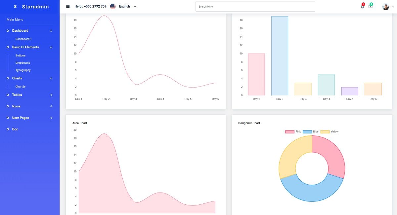
Task: Click the hamburger menu icon
Action: tap(68, 6)
